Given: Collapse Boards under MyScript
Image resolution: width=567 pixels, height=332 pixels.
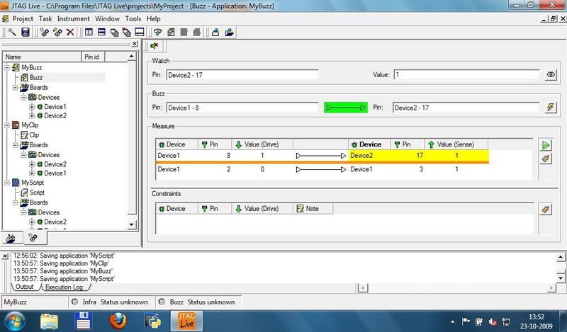Looking at the screenshot, I should (15, 202).
